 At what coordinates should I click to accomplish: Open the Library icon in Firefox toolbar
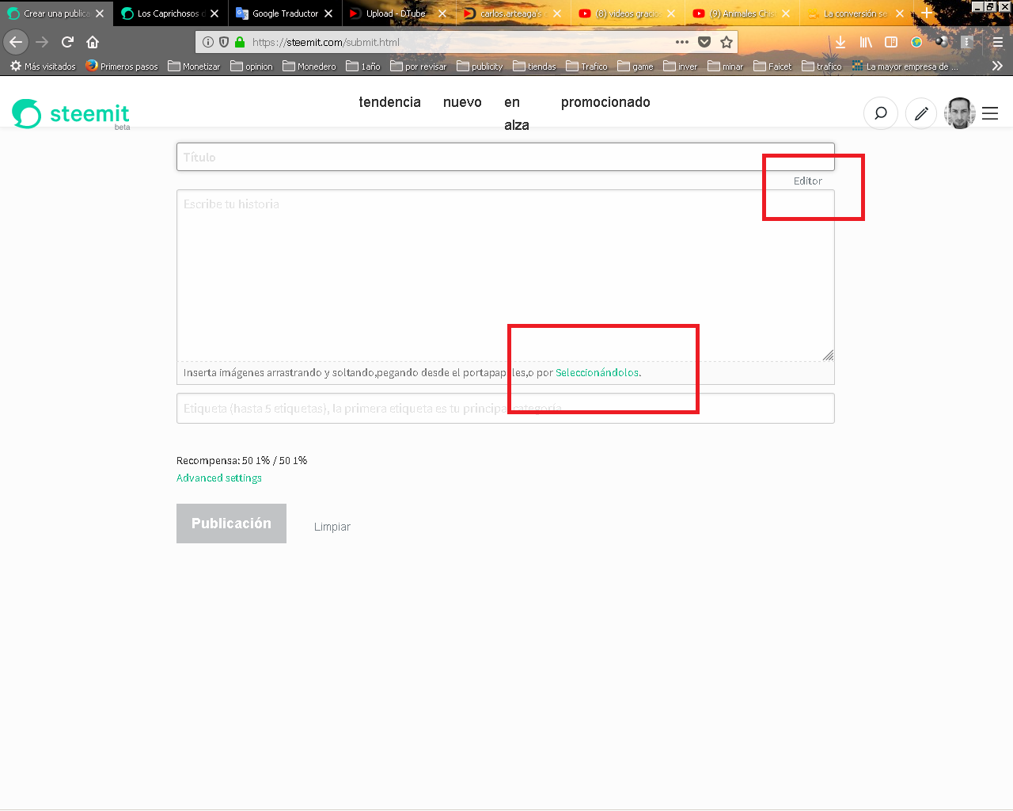[866, 42]
